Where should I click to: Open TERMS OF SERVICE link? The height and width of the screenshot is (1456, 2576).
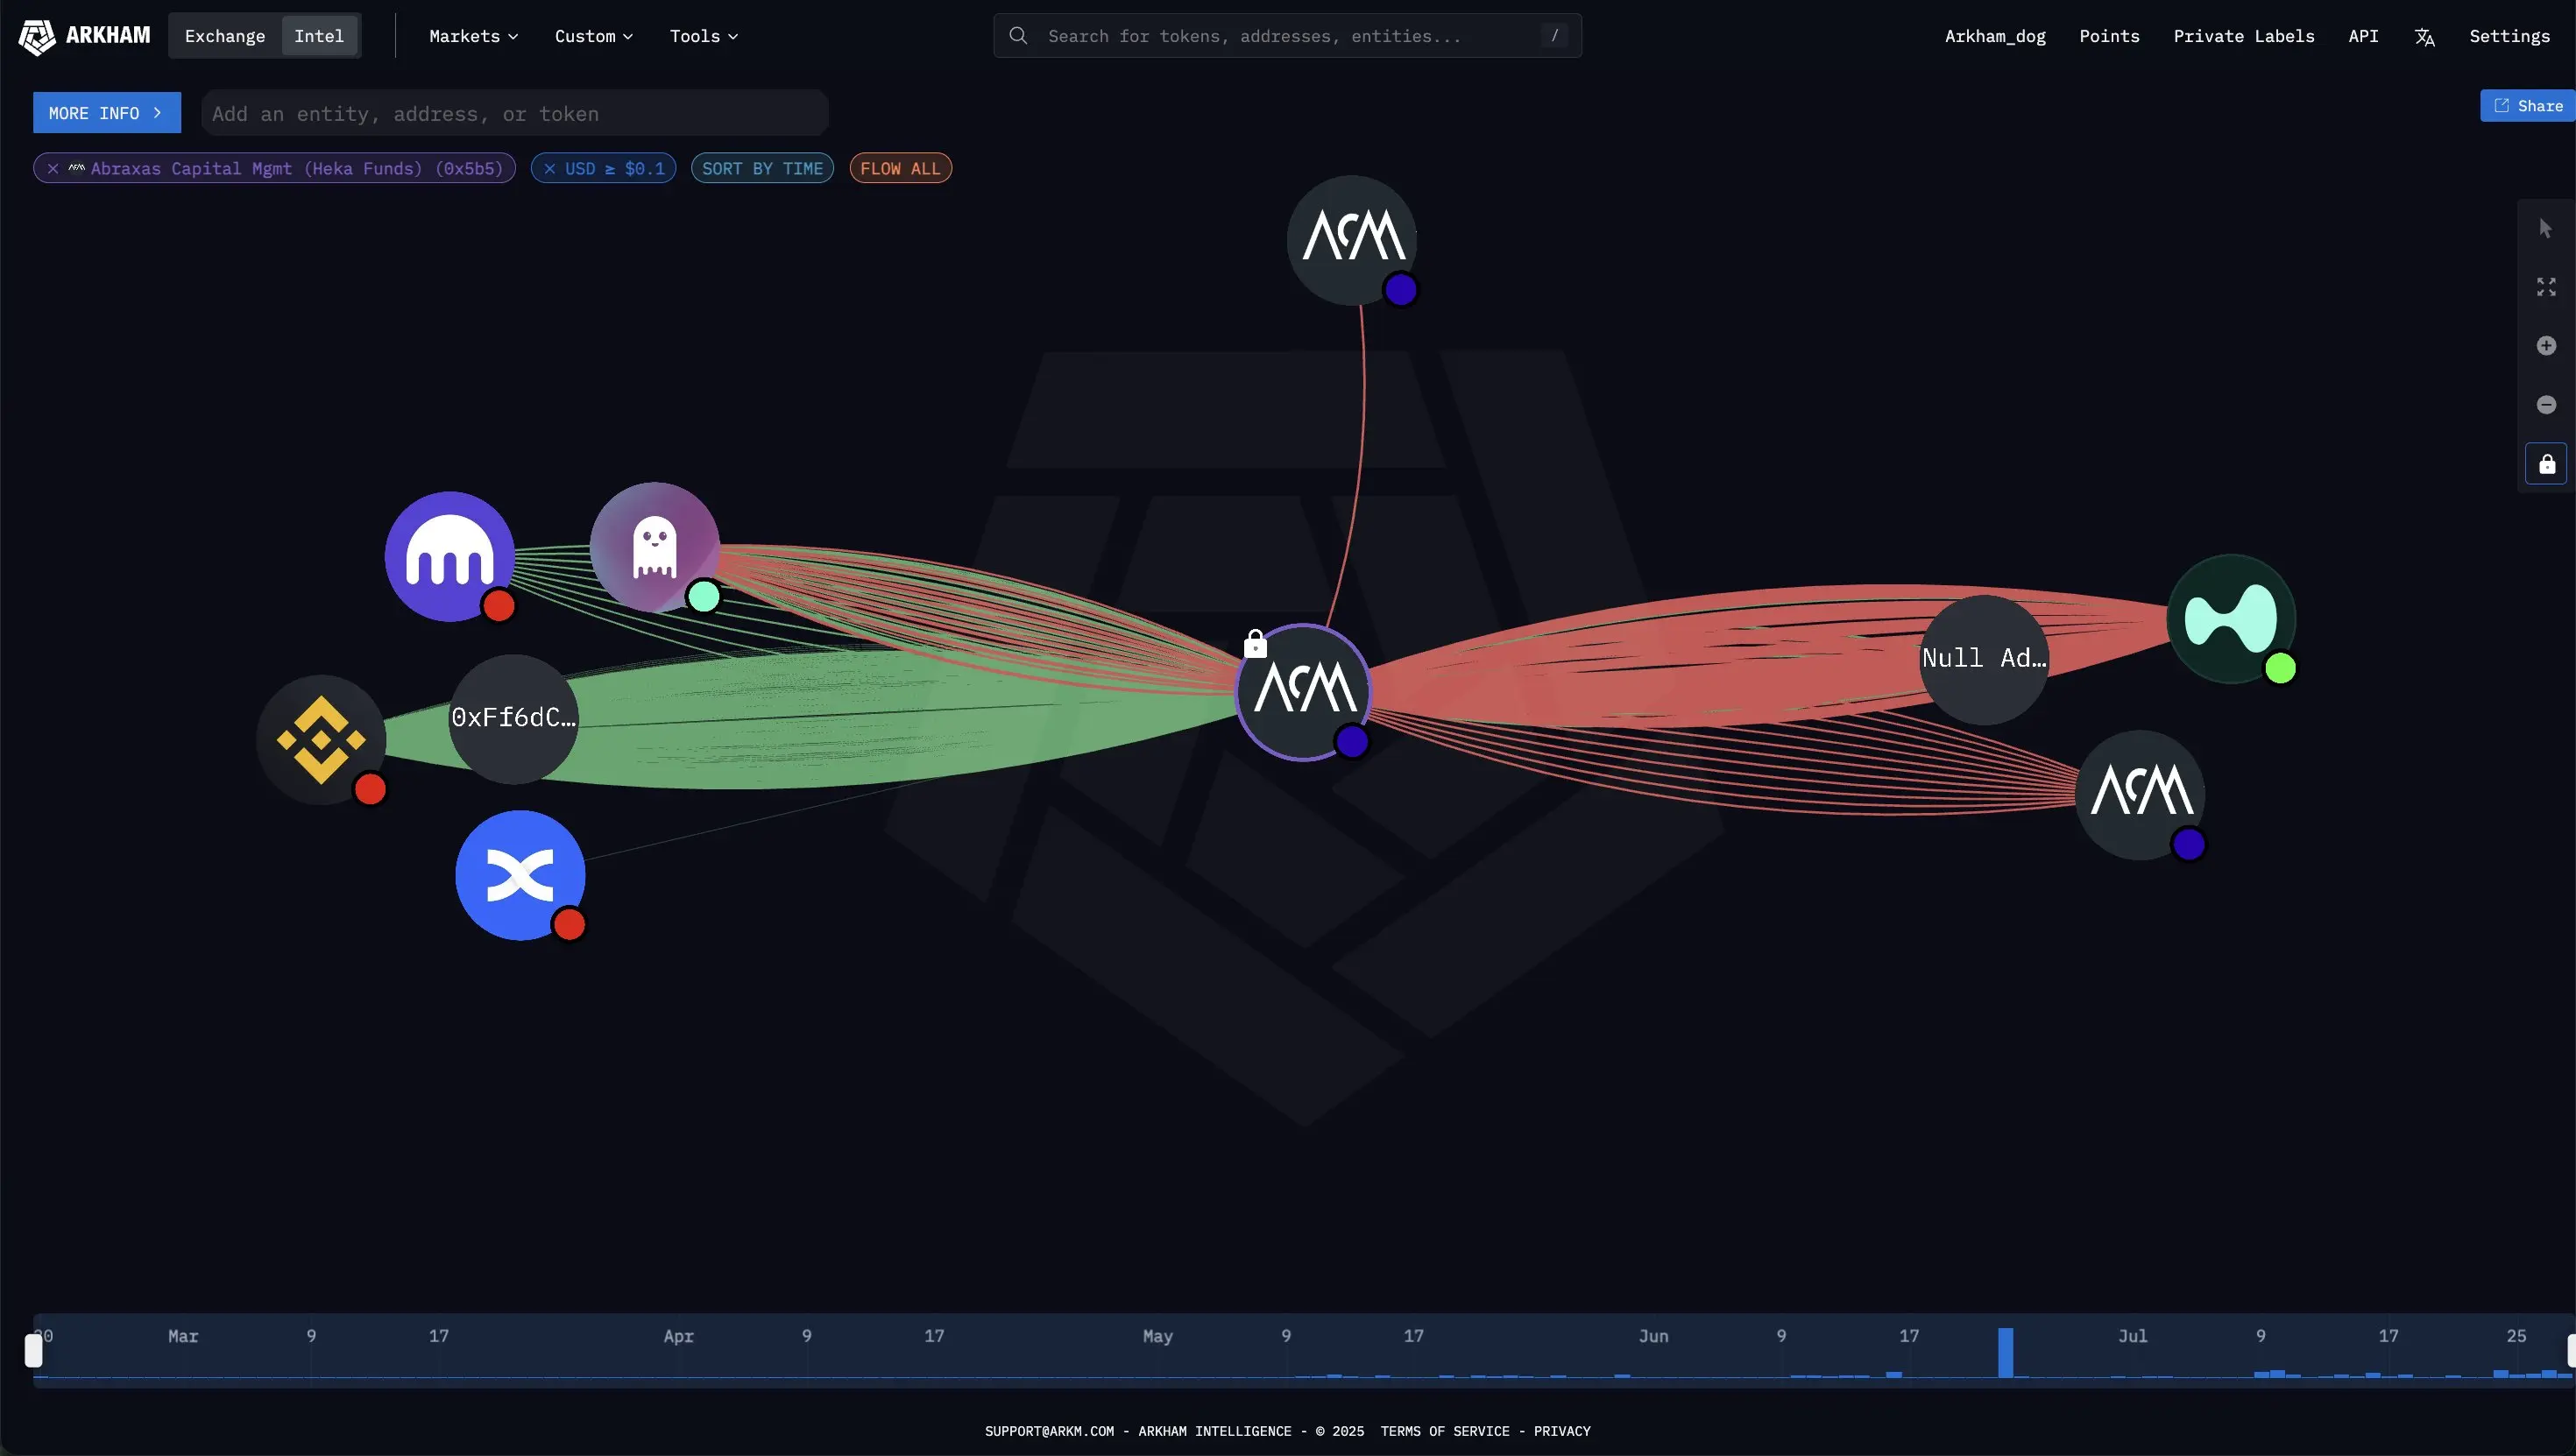[1445, 1431]
